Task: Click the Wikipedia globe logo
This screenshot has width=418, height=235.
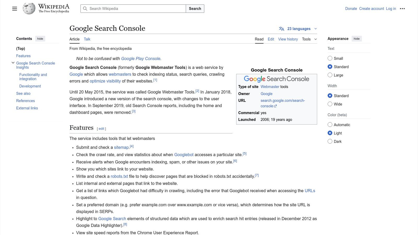Action: [x=29, y=9]
